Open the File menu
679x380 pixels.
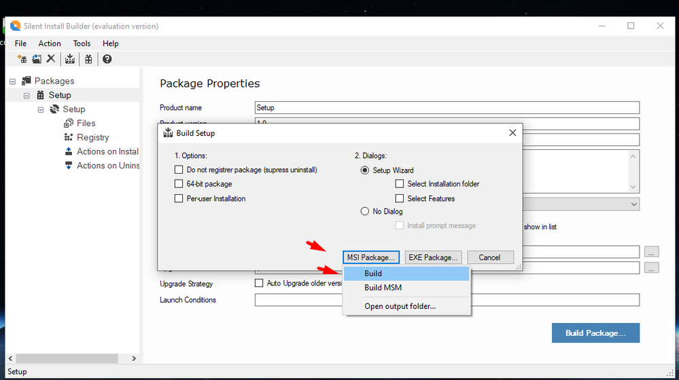[20, 43]
